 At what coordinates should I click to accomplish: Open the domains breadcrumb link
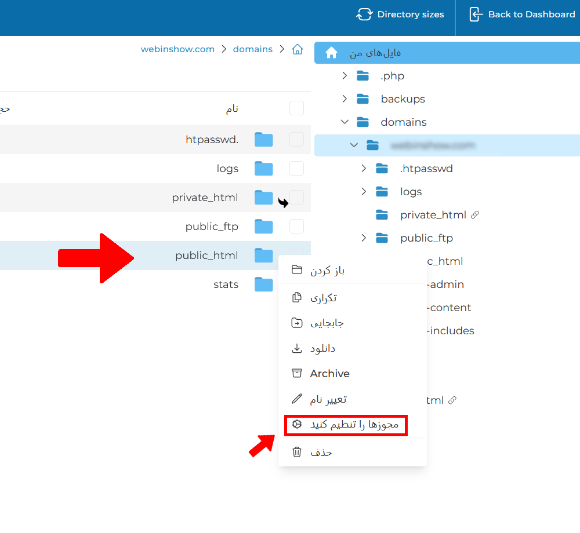click(x=252, y=49)
